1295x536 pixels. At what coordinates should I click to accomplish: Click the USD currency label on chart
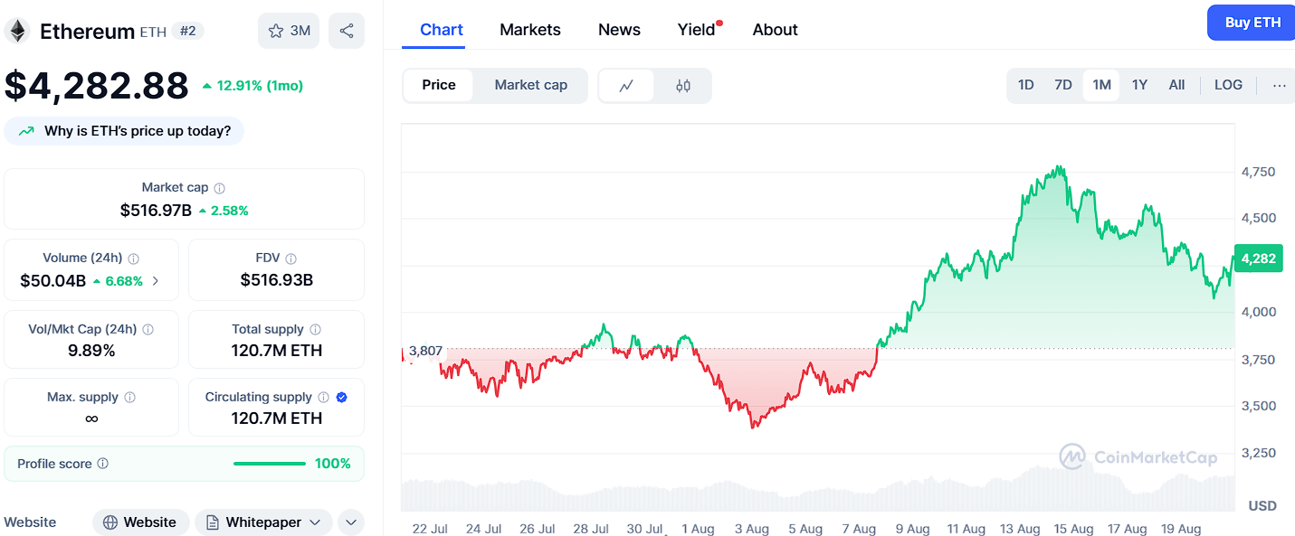click(x=1262, y=505)
